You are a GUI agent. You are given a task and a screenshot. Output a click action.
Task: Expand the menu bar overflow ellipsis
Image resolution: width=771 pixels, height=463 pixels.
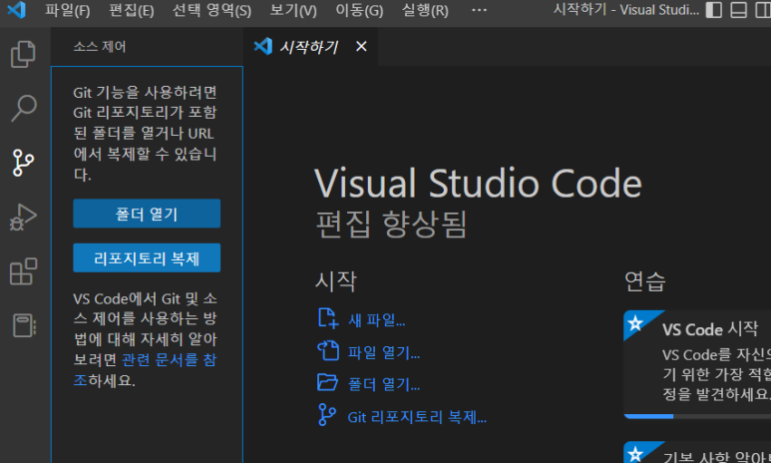click(479, 10)
